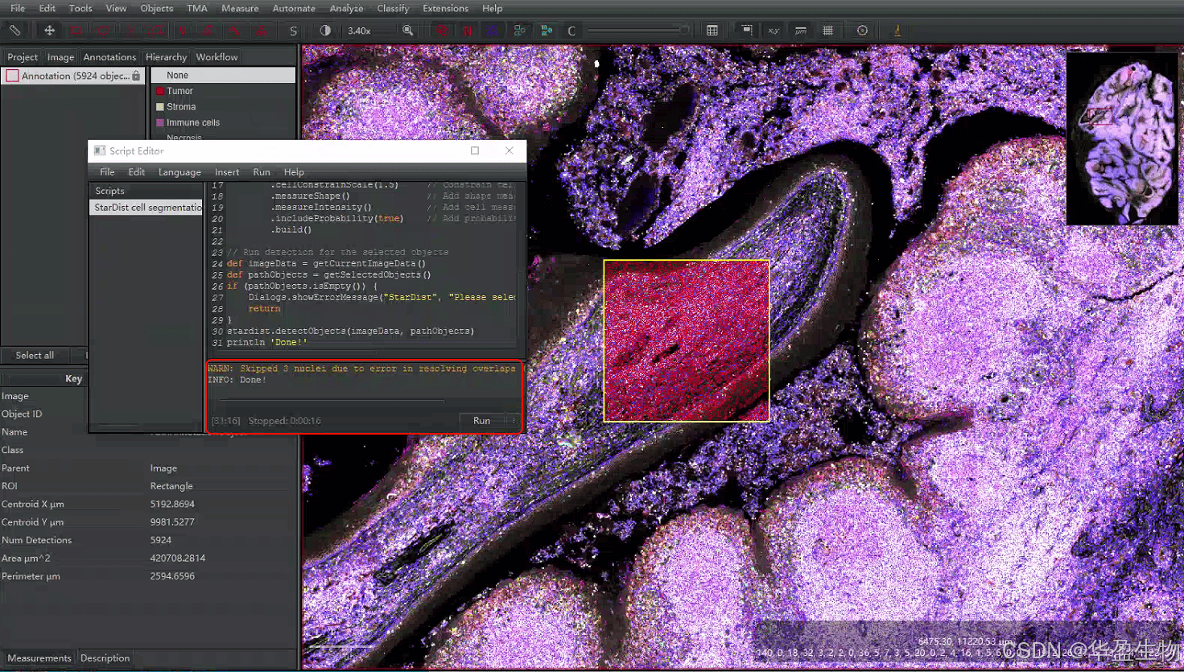Toggle the counting grid overlay
The image size is (1184, 672).
point(827,31)
